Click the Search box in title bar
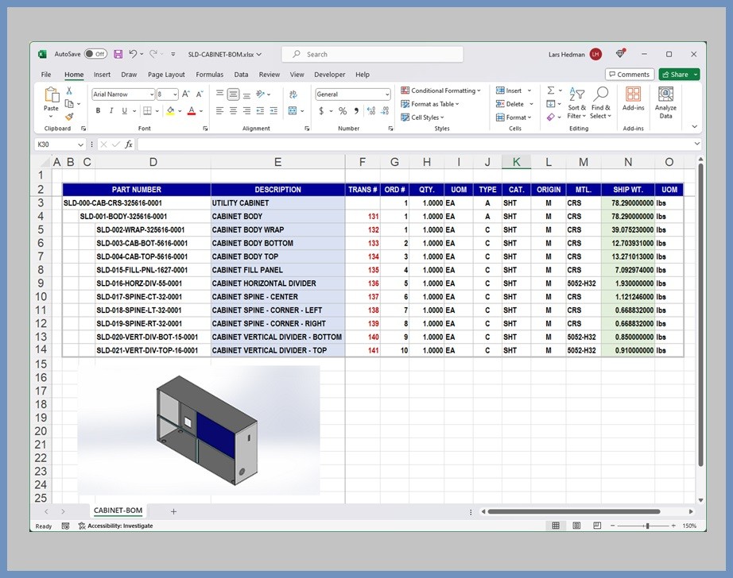The height and width of the screenshot is (578, 733). 372,54
